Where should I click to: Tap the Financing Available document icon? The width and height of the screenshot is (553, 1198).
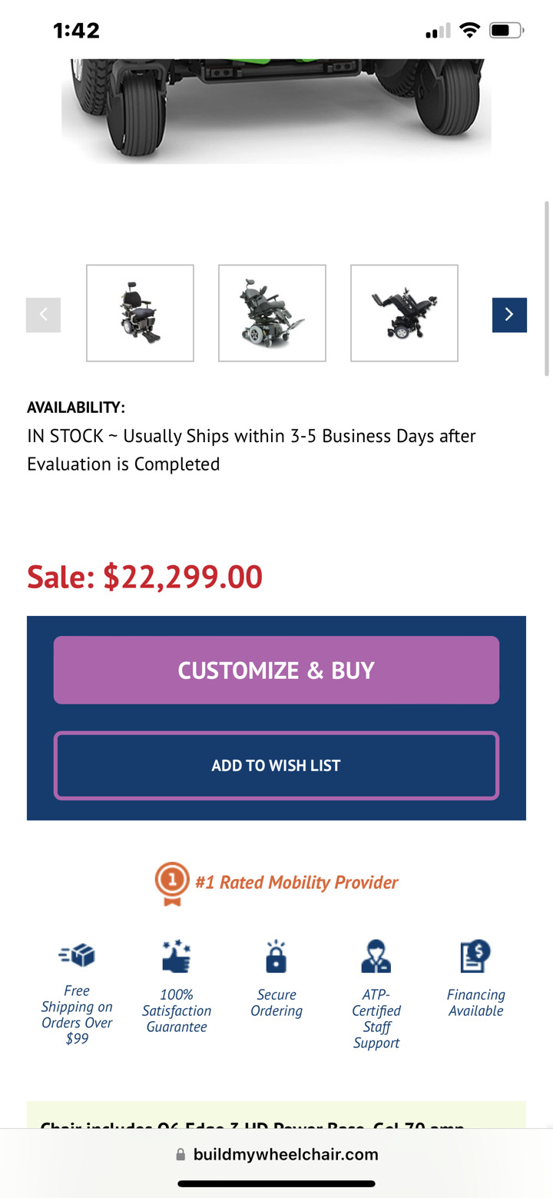coord(475,956)
